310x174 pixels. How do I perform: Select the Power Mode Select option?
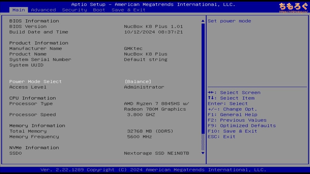[x=35, y=82]
